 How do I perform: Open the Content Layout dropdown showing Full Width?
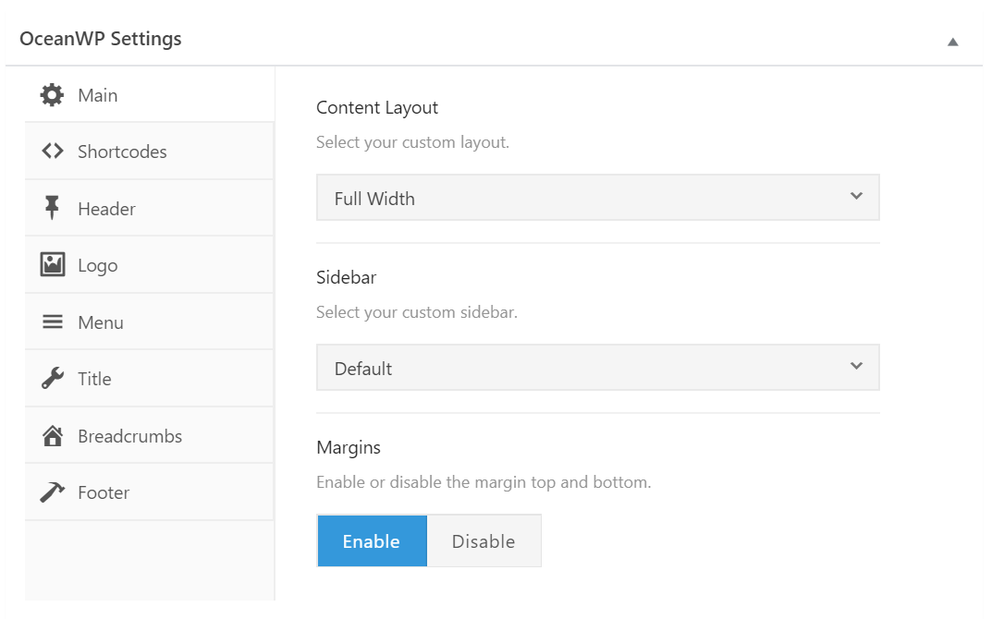[x=597, y=198]
